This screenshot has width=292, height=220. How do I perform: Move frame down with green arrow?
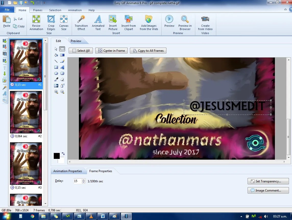pyautogui.click(x=5, y=74)
